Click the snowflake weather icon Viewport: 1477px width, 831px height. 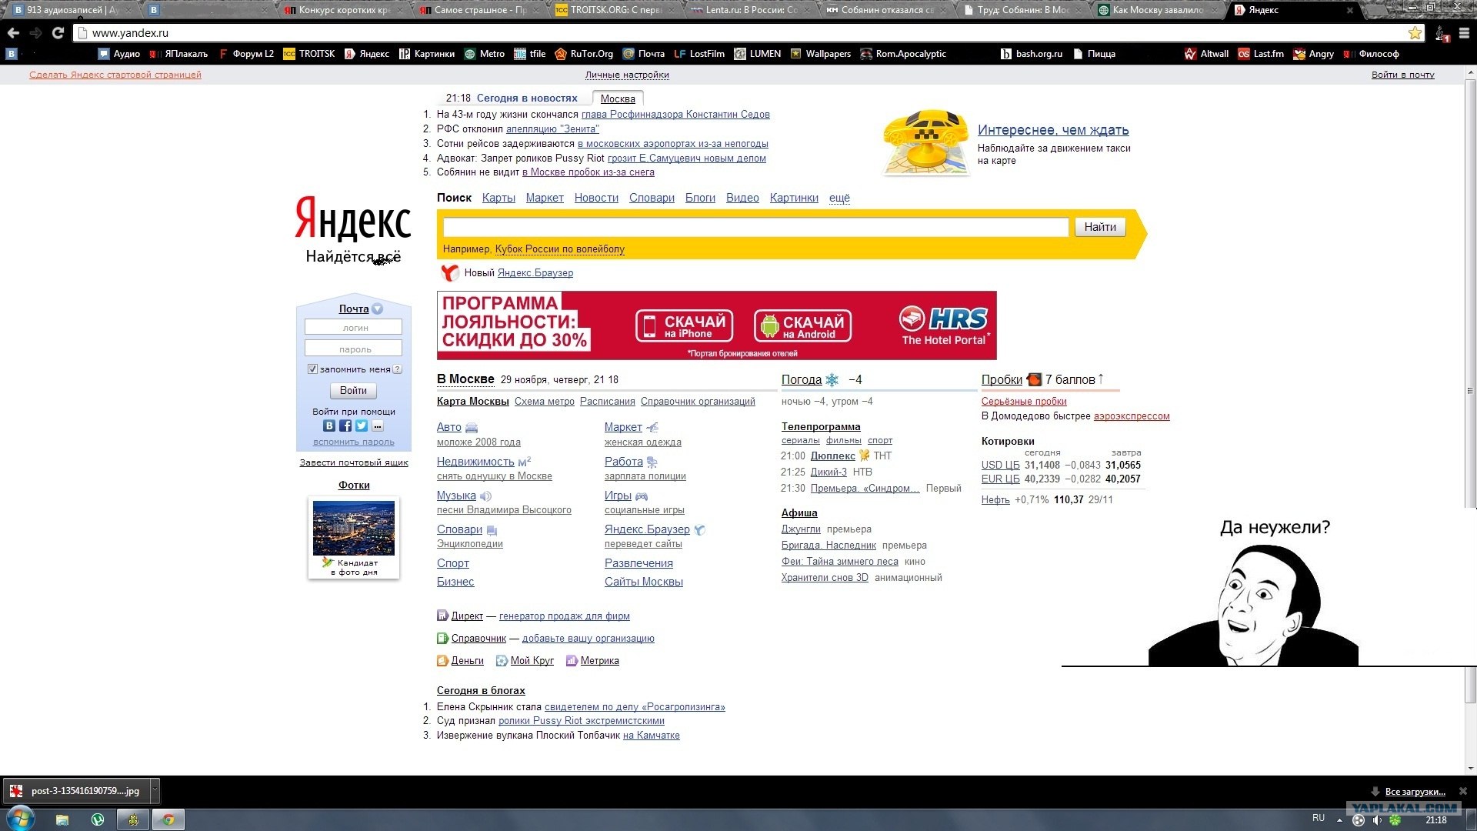832,380
